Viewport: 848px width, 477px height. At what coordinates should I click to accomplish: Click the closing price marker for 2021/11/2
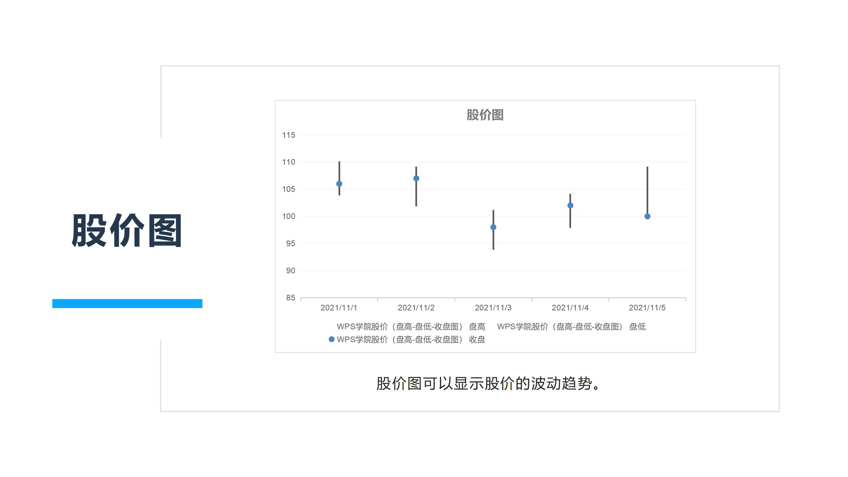point(416,178)
